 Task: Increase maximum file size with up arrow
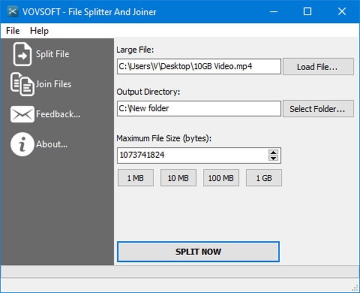coord(274,153)
